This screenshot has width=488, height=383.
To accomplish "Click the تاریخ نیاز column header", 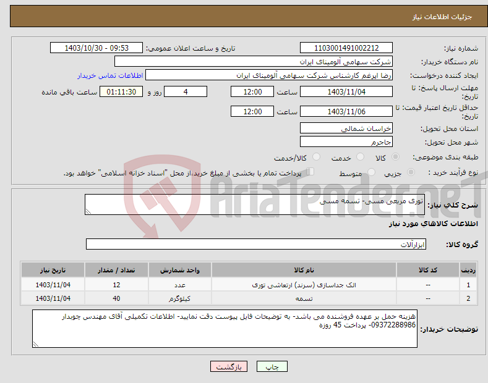I will 53,270.
